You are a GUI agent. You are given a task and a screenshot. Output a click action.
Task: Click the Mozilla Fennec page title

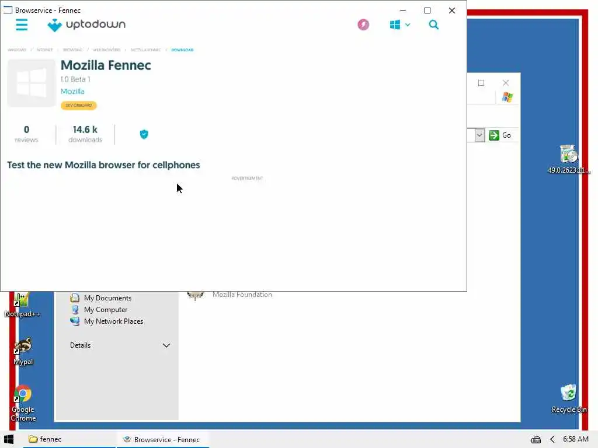point(106,65)
